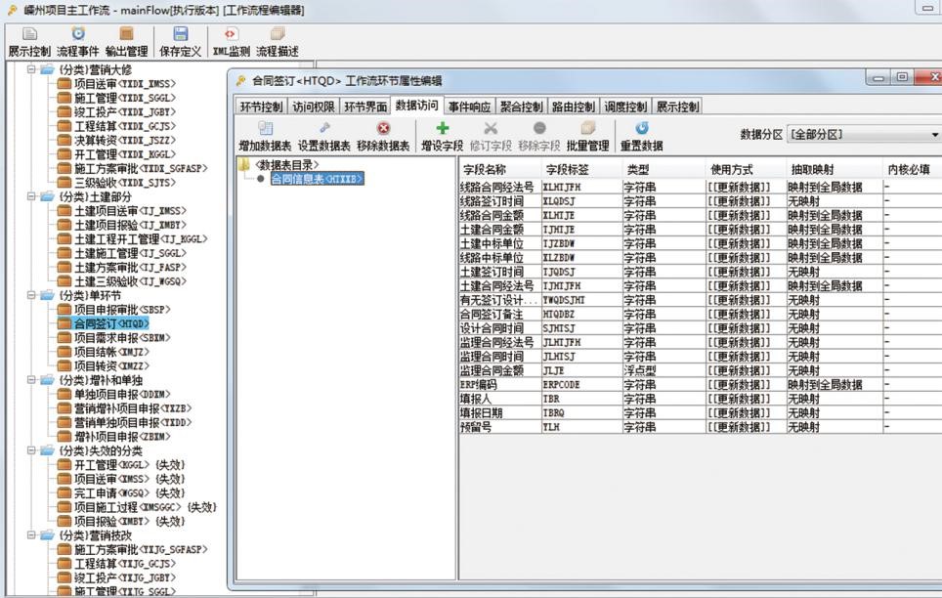Collapse the (分类)土建部分 category node
This screenshot has height=598, width=942.
click(32, 196)
